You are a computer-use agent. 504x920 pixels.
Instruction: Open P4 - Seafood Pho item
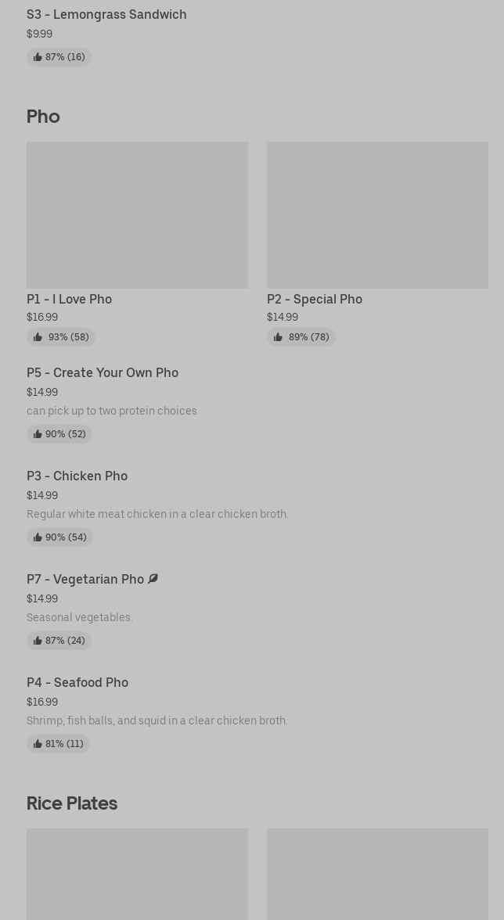[x=77, y=682]
